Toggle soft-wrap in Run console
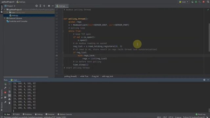This screenshot has width=210, height=118. click(10, 92)
